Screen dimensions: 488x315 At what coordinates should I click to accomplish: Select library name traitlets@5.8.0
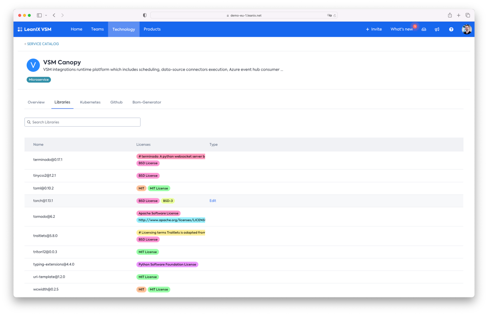tap(45, 236)
